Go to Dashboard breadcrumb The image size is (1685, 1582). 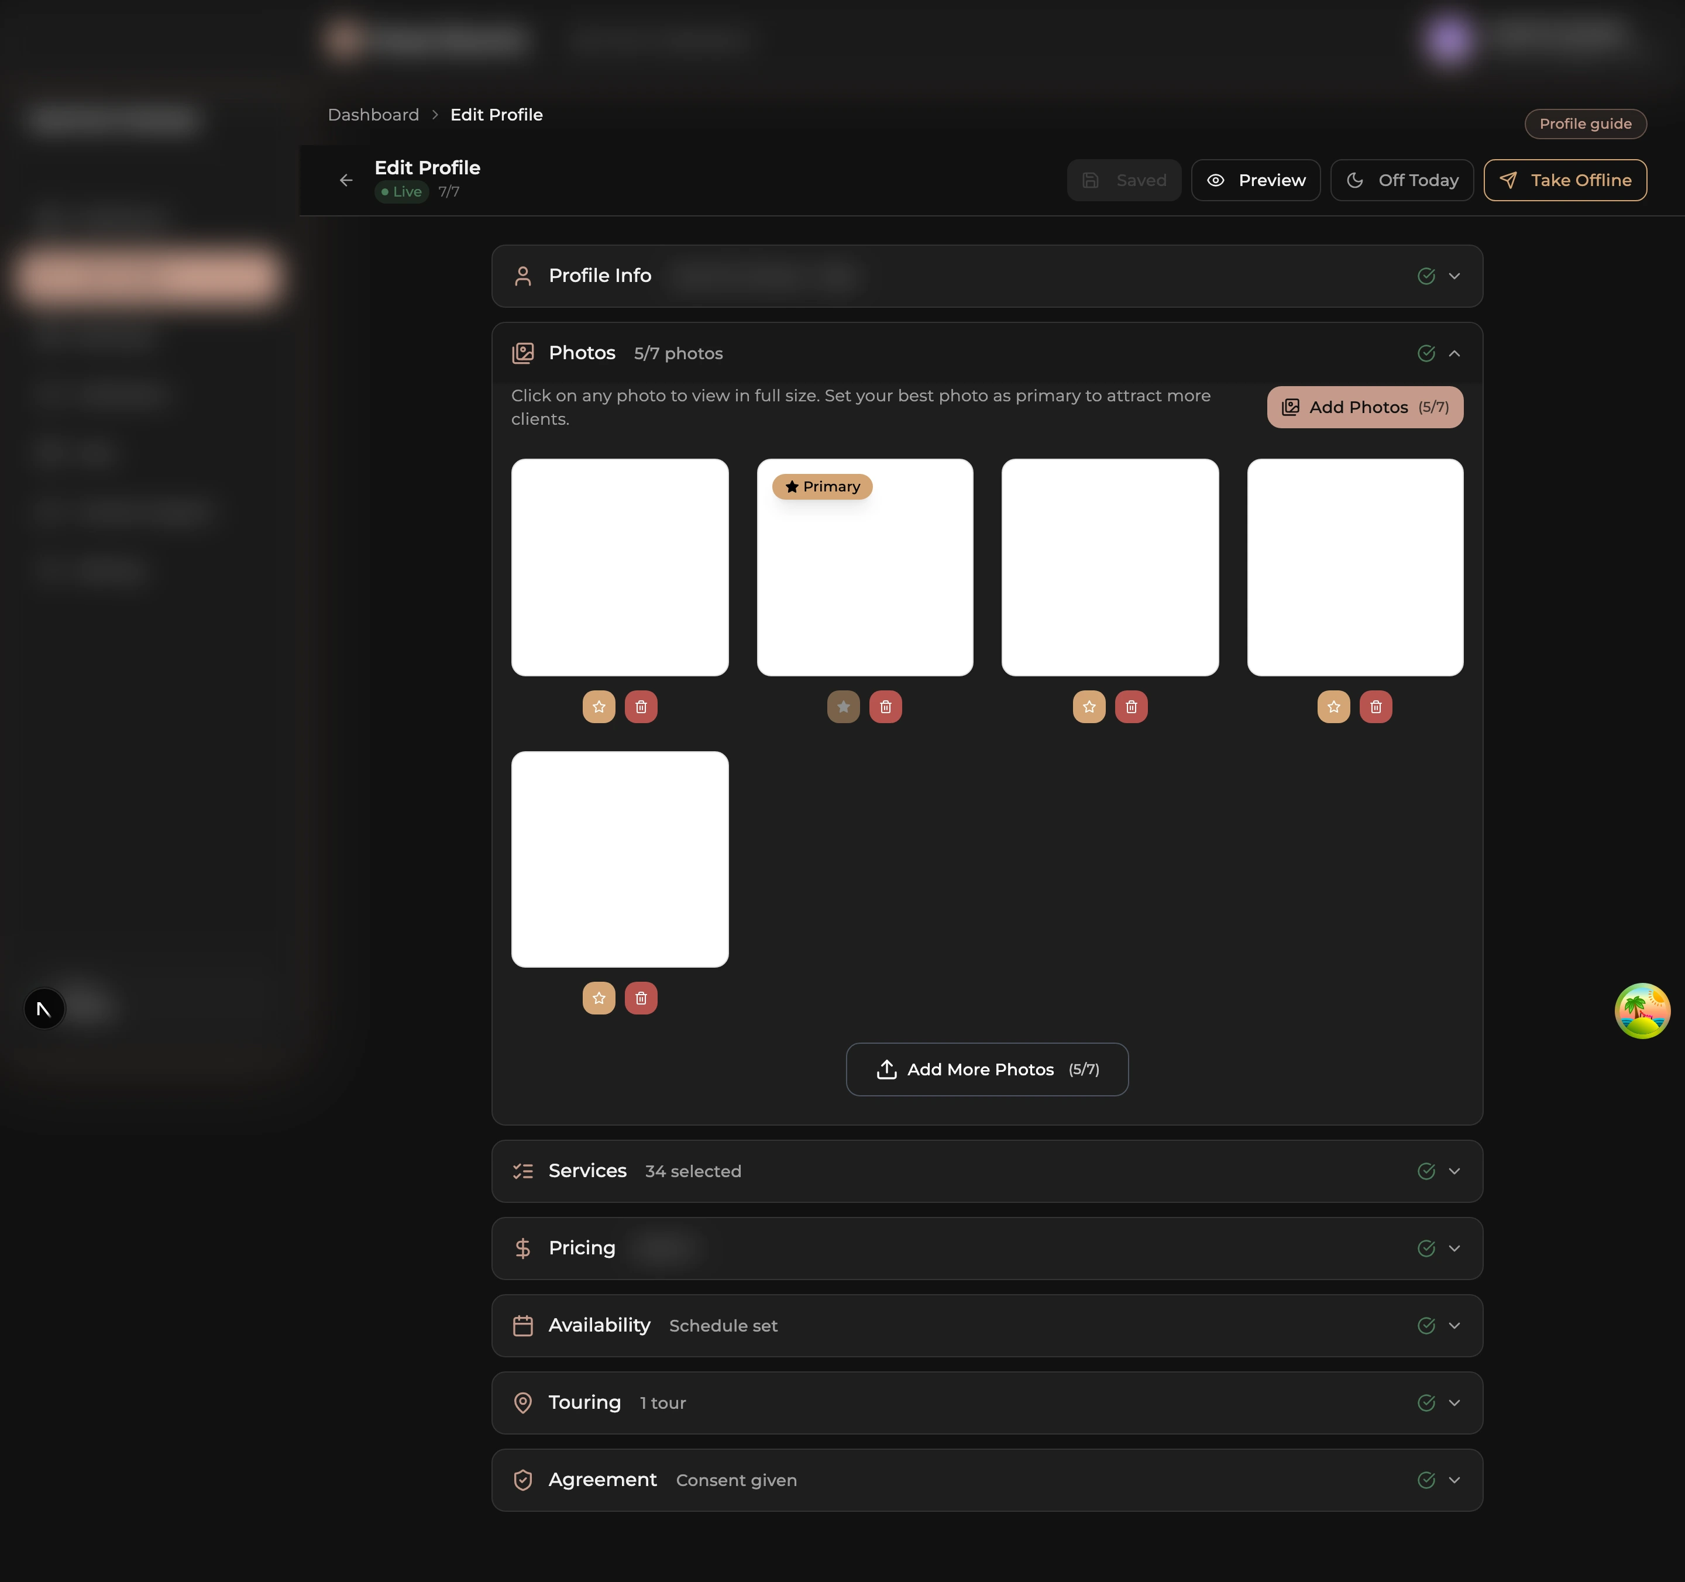coord(373,115)
